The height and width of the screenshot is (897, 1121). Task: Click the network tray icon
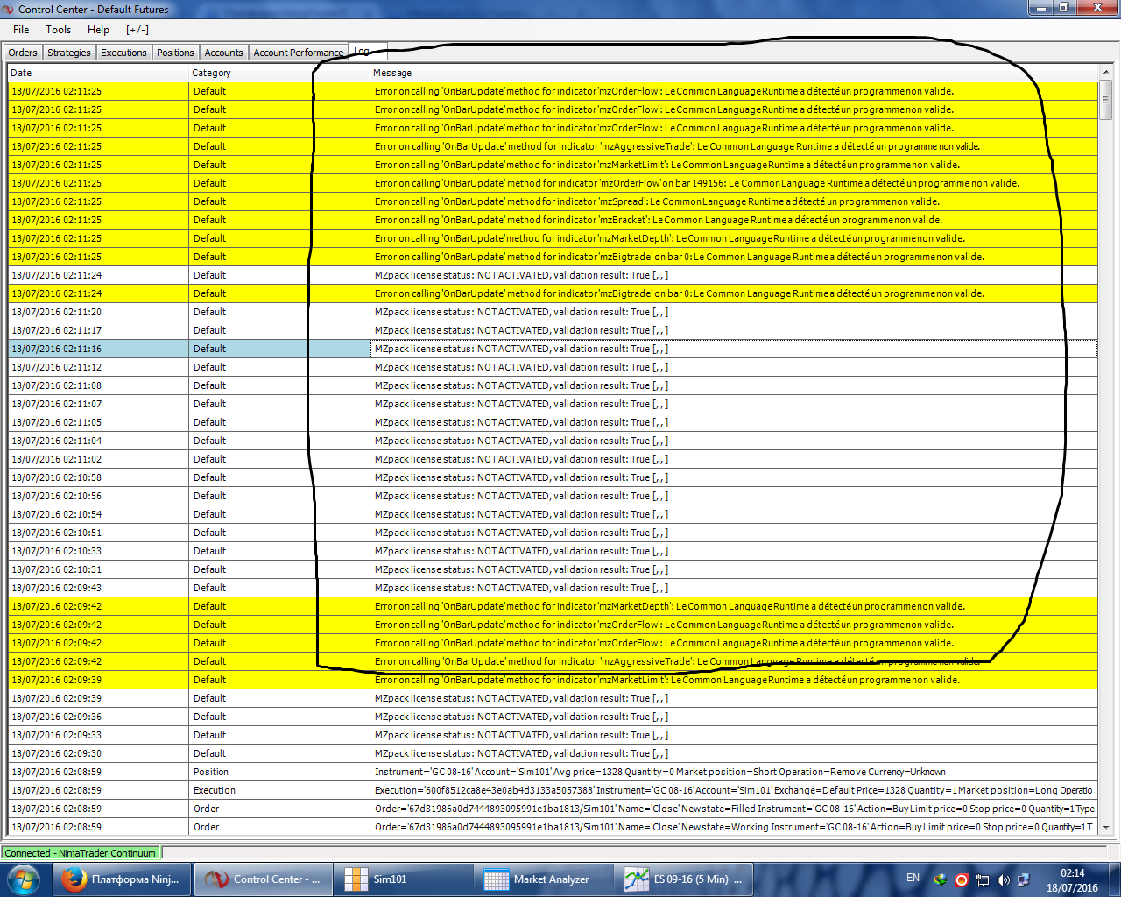click(1023, 879)
